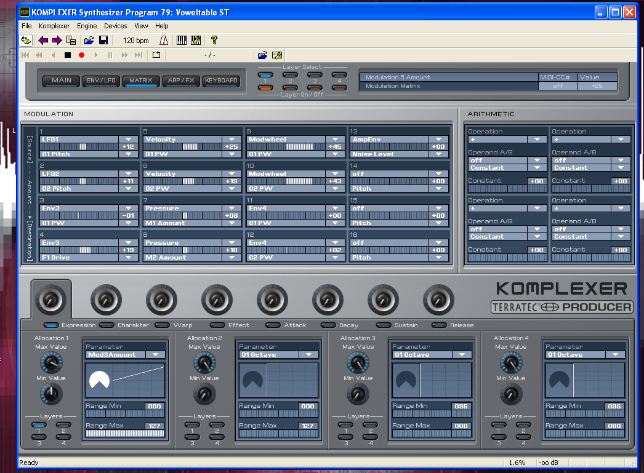Viewport: 644px width, 473px height.
Task: Click the stop square transport button
Action: click(x=68, y=55)
